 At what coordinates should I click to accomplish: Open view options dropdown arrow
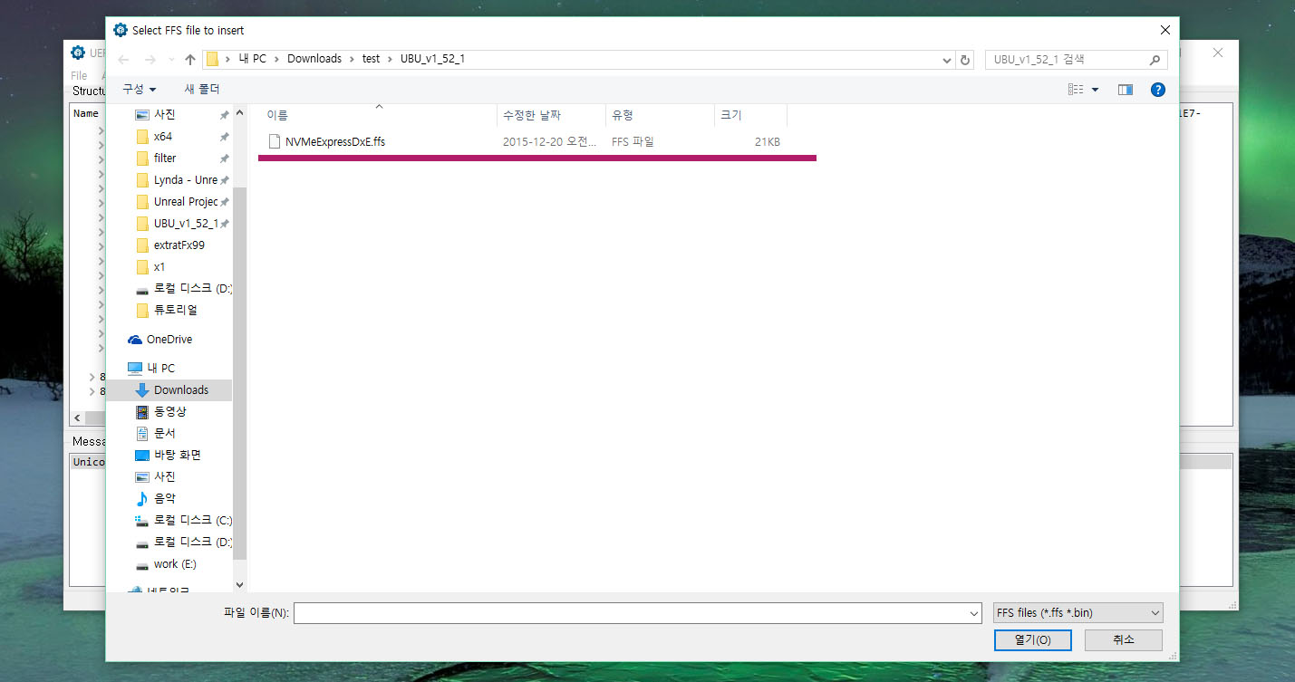coord(1095,90)
